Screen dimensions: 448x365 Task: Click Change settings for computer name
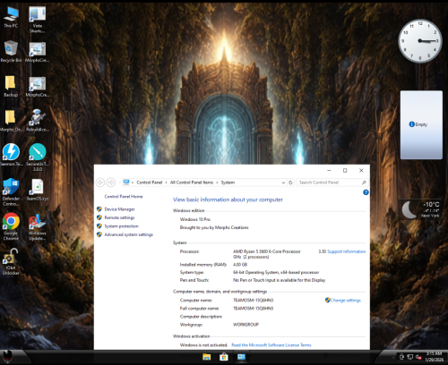[346, 300]
